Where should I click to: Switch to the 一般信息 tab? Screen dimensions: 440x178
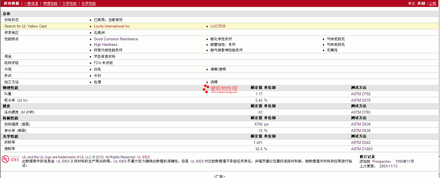31,4
